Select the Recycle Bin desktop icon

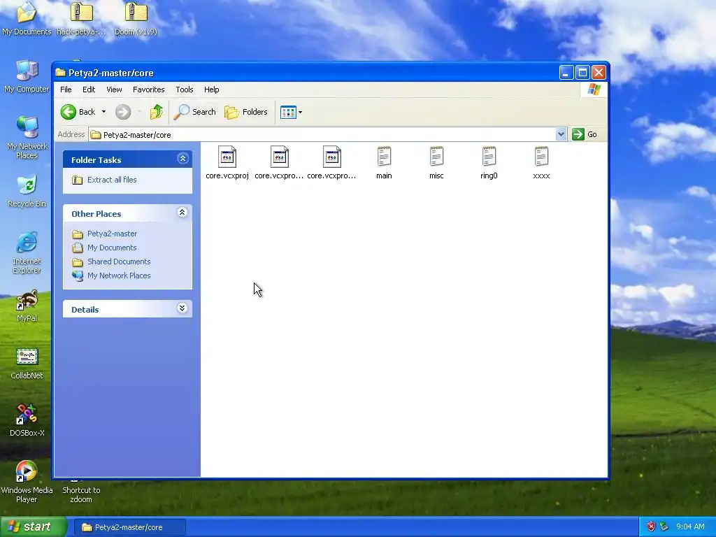pyautogui.click(x=27, y=191)
